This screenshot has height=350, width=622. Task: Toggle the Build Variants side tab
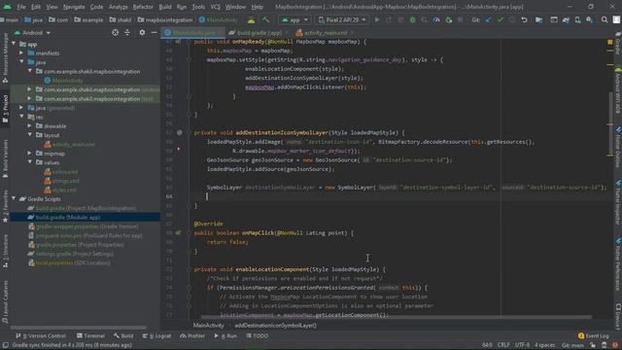pos(5,157)
